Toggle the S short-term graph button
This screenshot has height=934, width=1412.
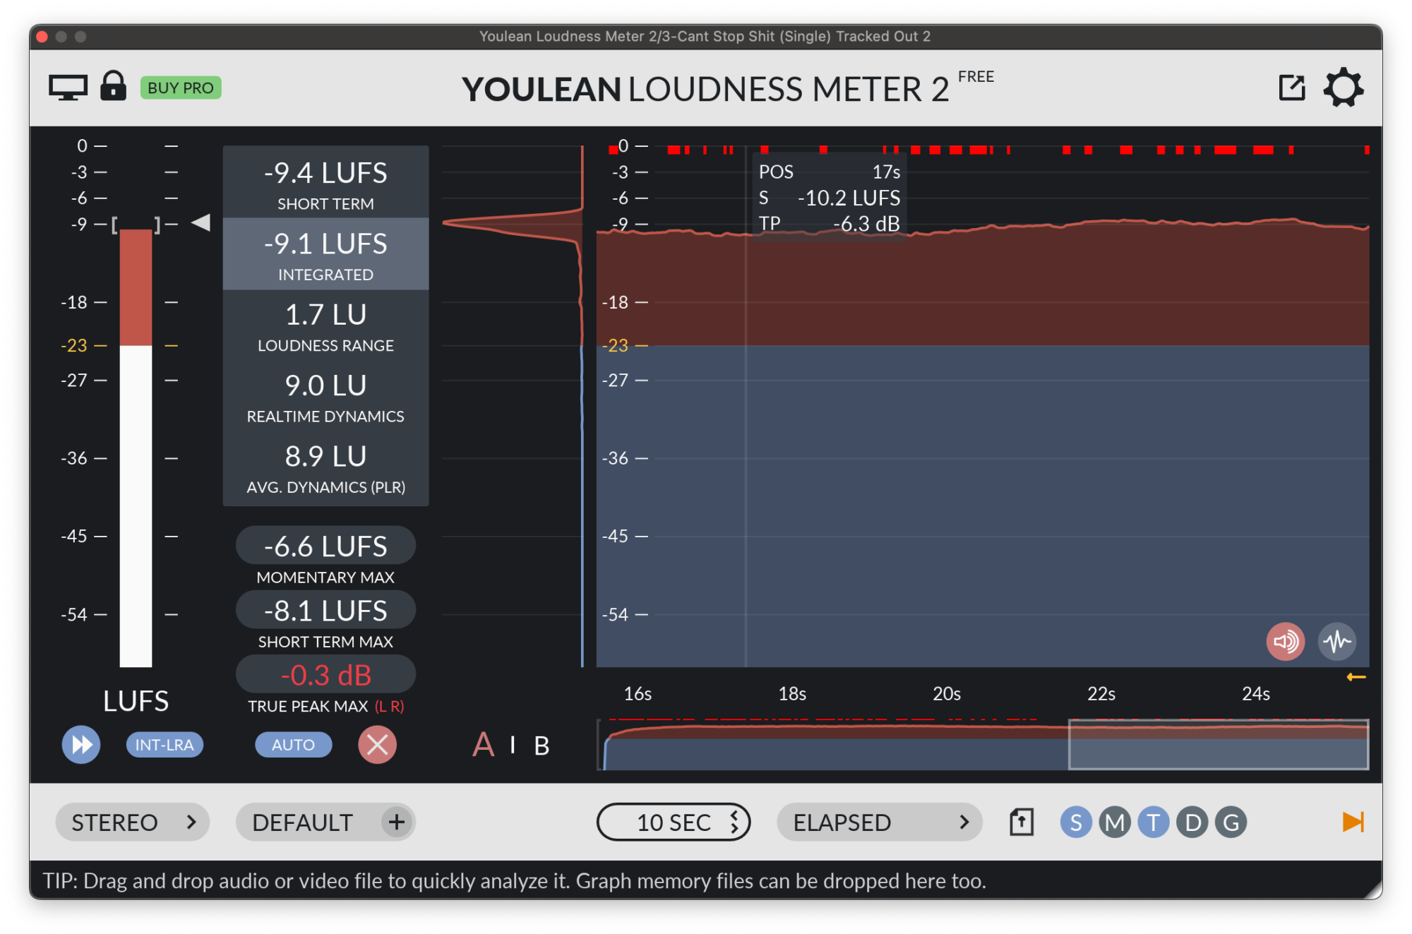click(x=1076, y=822)
